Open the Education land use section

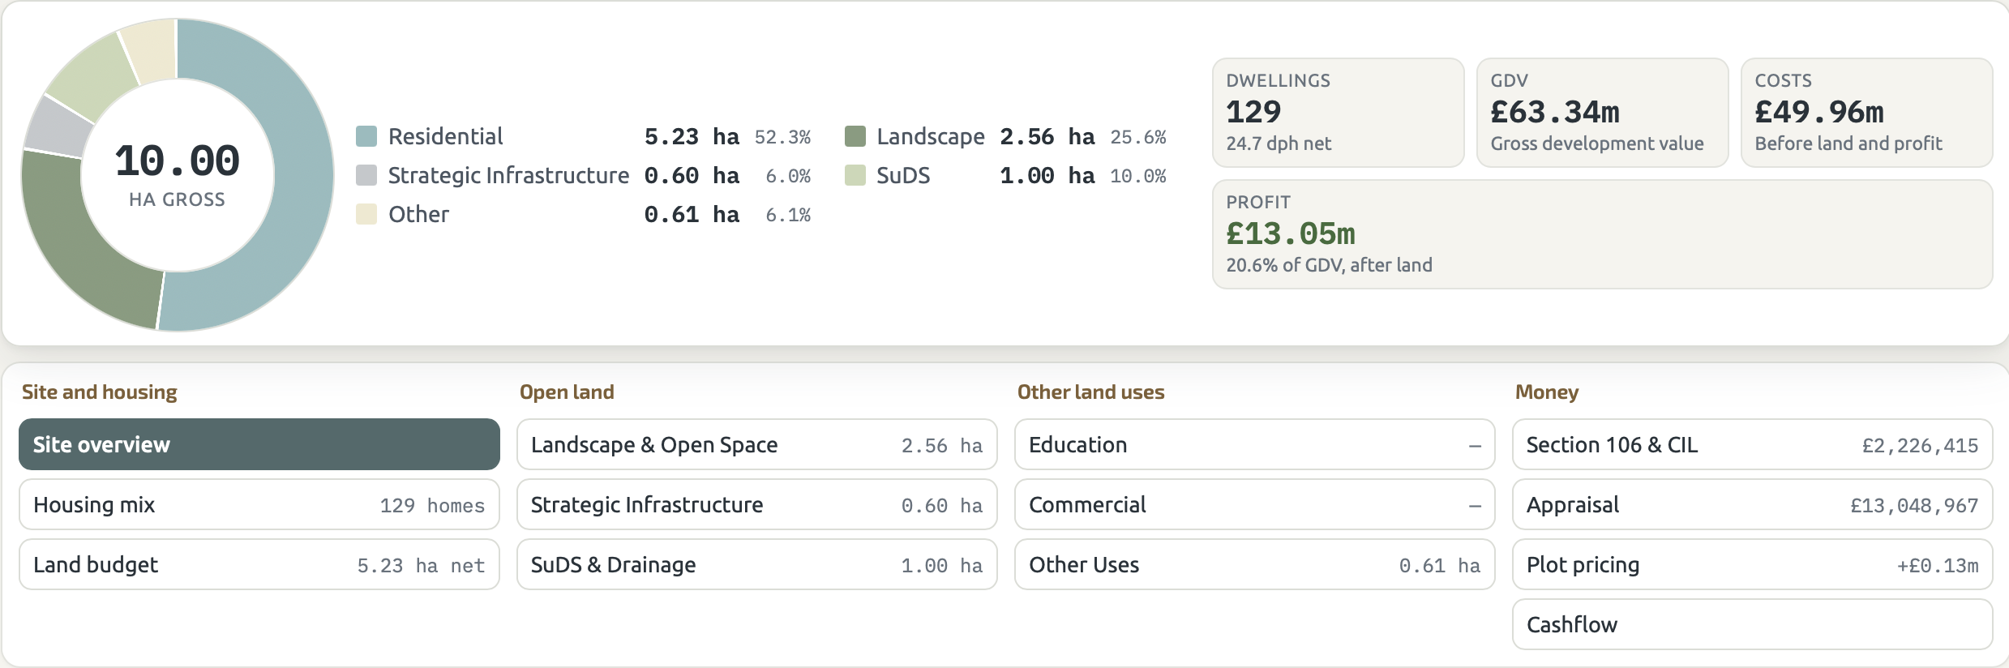pyautogui.click(x=1255, y=444)
